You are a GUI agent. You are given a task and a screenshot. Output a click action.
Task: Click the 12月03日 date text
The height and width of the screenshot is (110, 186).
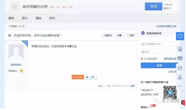click(168, 5)
